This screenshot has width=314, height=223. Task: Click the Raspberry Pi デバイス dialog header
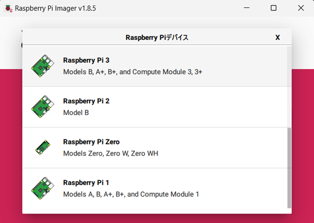[x=157, y=38]
